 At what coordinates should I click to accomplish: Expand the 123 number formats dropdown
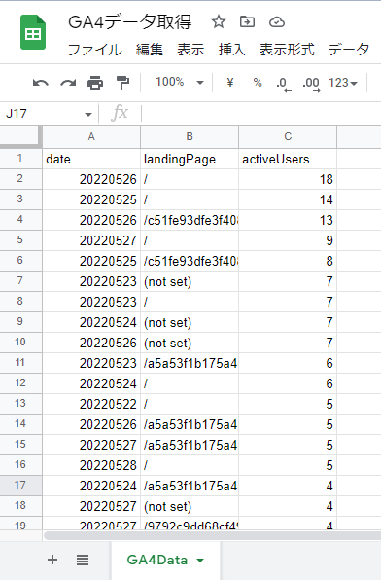(x=343, y=83)
